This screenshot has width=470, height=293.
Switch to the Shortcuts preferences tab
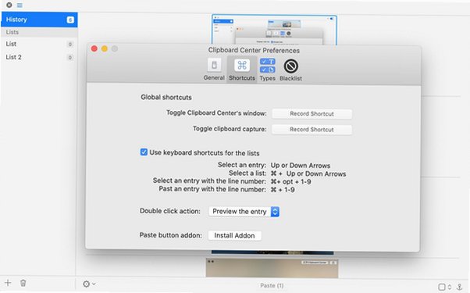tap(242, 70)
